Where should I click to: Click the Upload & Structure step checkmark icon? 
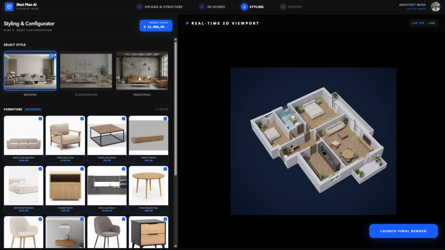139,7
